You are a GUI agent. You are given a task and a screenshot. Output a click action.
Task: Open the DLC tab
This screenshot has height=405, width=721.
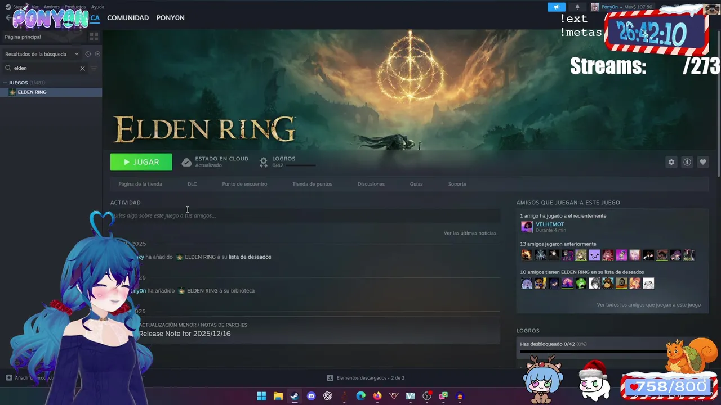click(192, 184)
